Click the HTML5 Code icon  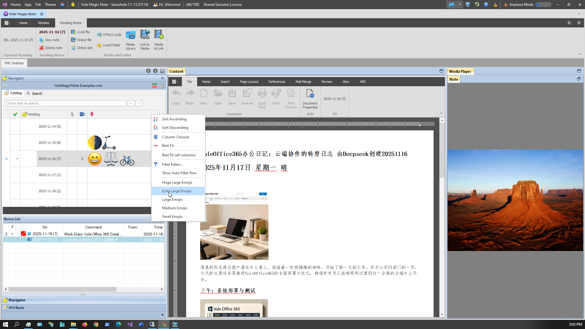coord(99,35)
